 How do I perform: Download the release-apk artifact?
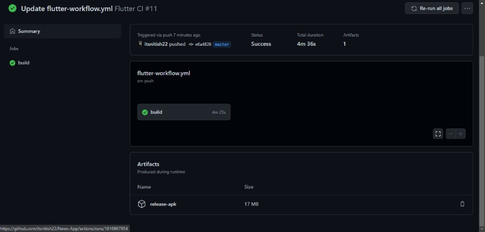coord(163,204)
